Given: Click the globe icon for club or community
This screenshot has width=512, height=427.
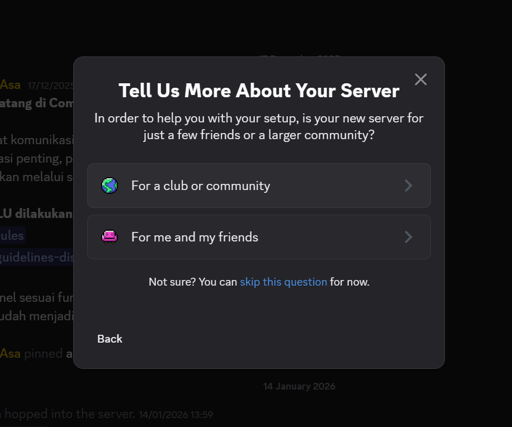Looking at the screenshot, I should click(x=110, y=186).
